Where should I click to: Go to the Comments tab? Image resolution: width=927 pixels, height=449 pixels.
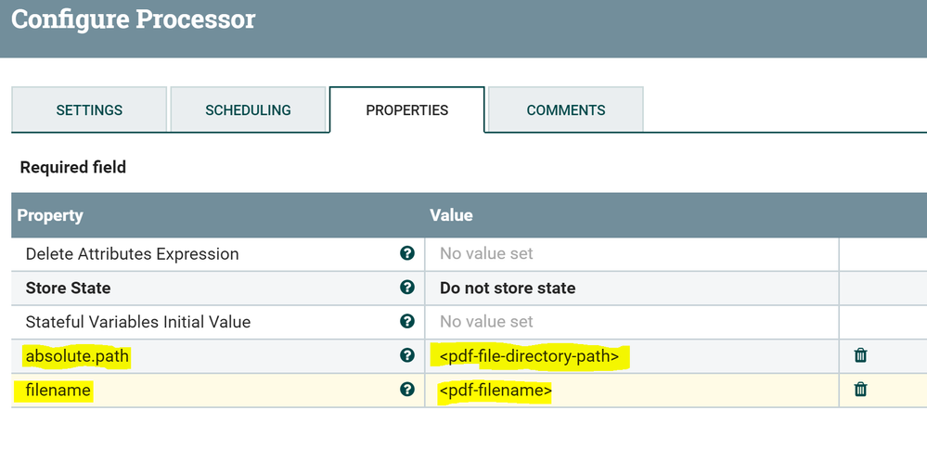point(565,110)
